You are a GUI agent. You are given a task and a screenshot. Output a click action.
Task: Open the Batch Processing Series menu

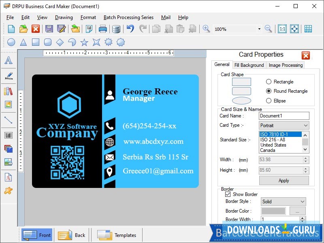(128, 17)
